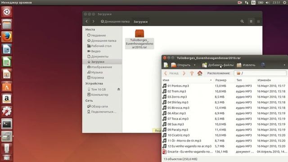The height and width of the screenshot is (162, 288).
Task: Click the new archive icon in archive manager
Action: coord(166,65)
